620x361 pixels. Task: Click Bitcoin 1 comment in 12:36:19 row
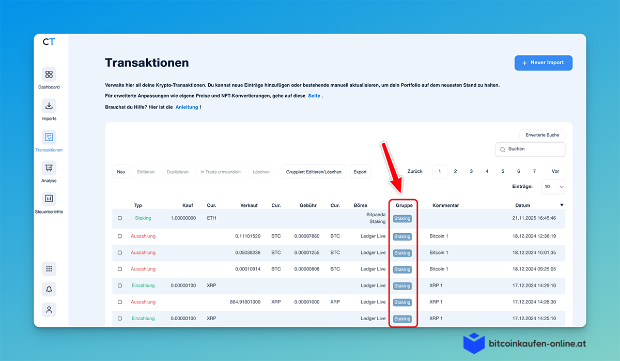(439, 236)
